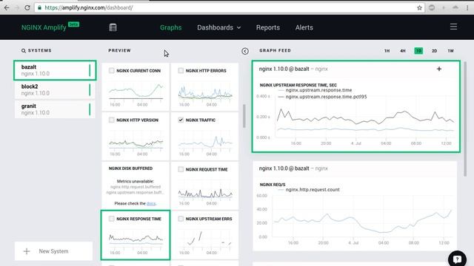
Task: Set time range to 2D
Action: (435, 51)
